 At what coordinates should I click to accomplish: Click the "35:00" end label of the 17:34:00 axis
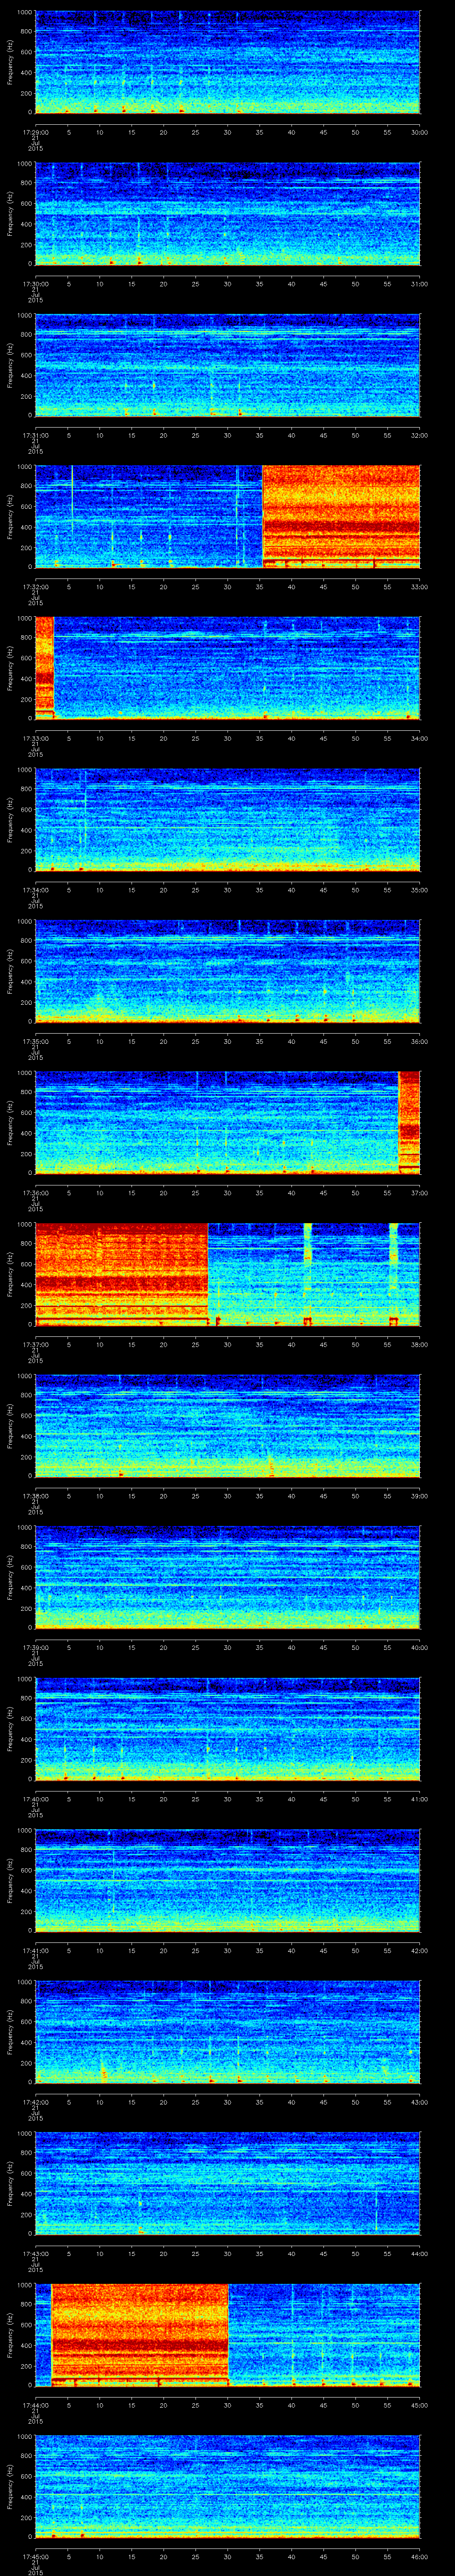point(419,890)
